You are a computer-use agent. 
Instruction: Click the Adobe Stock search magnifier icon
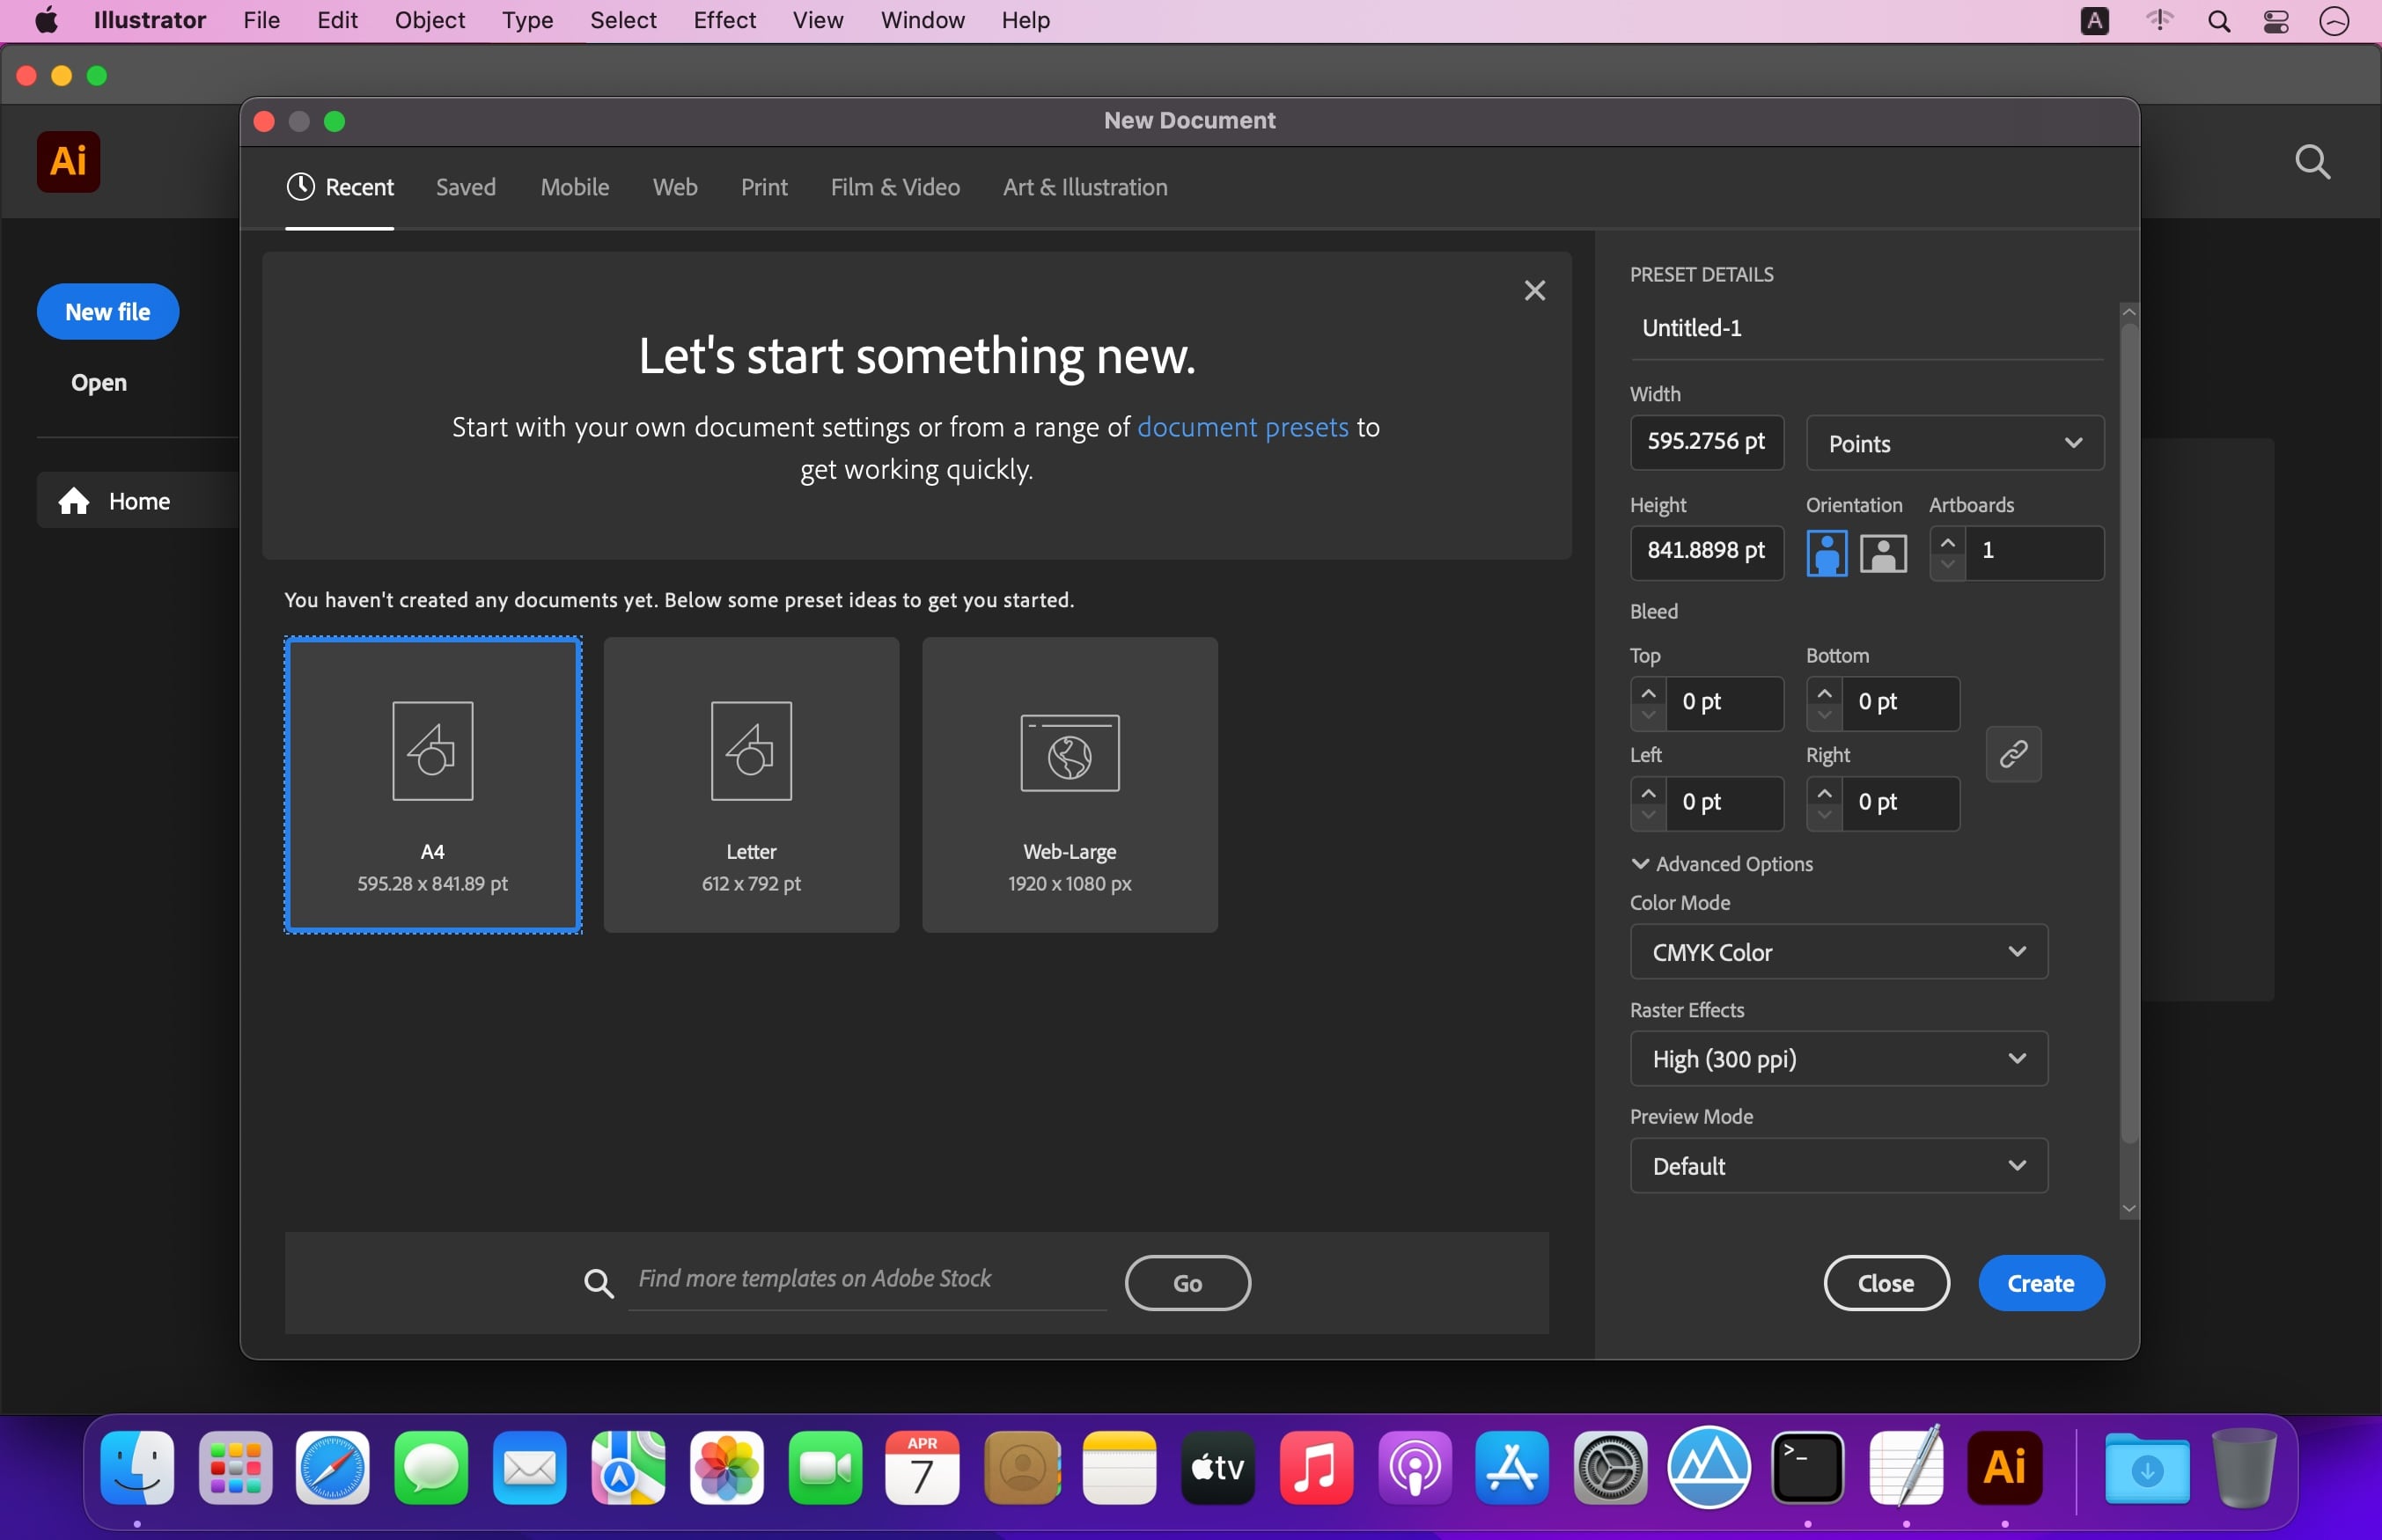pyautogui.click(x=598, y=1283)
